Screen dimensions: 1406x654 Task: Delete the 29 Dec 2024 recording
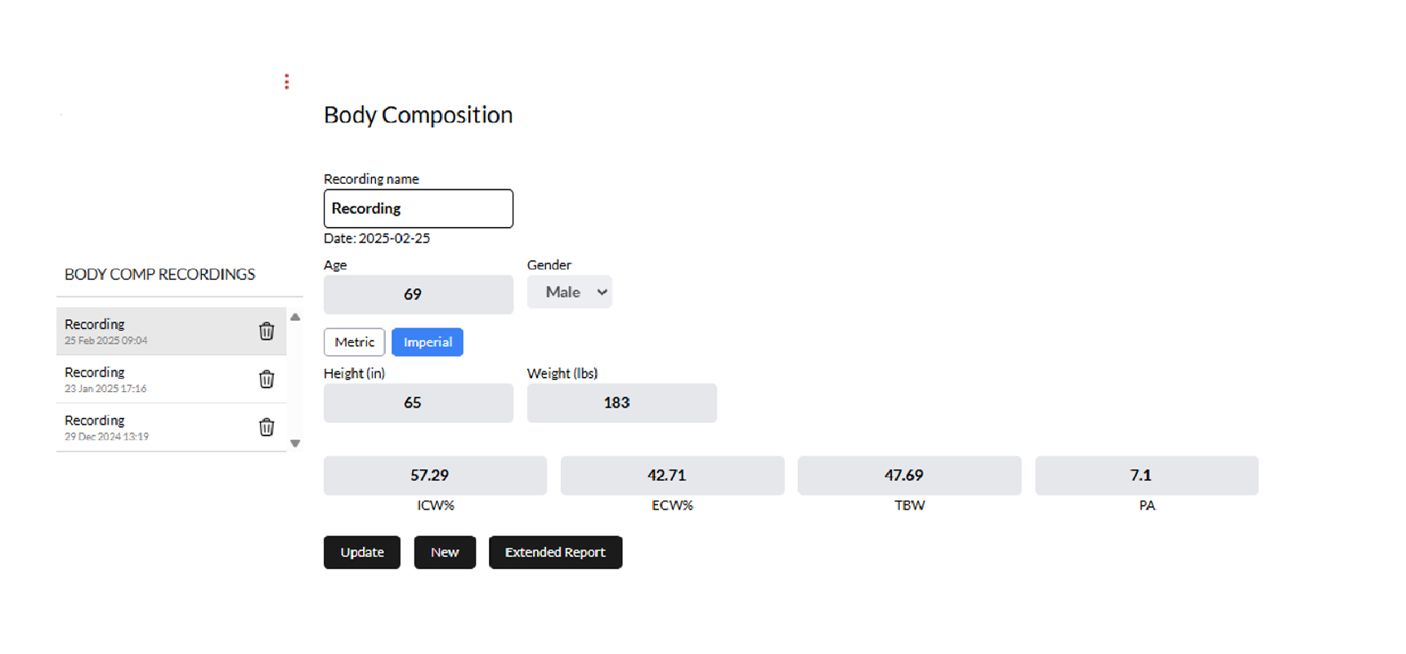point(266,427)
